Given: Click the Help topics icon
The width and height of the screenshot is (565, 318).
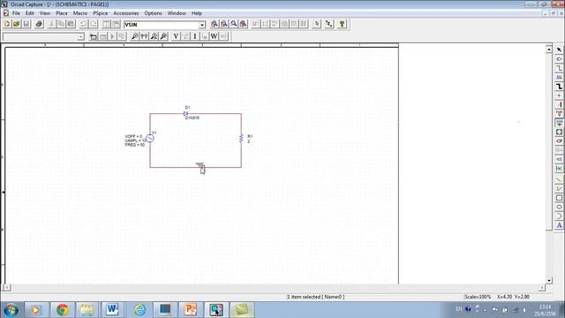Looking at the screenshot, I should [x=342, y=24].
